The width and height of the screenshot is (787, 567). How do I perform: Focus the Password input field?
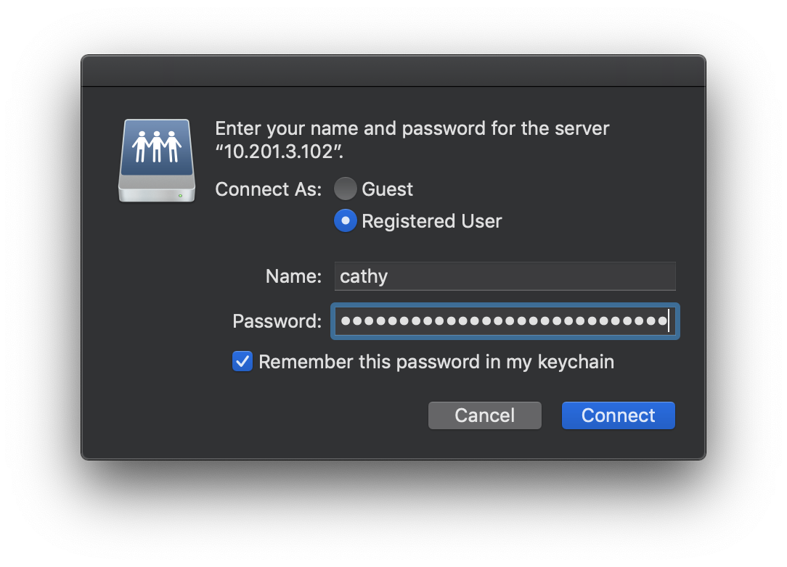pyautogui.click(x=505, y=321)
